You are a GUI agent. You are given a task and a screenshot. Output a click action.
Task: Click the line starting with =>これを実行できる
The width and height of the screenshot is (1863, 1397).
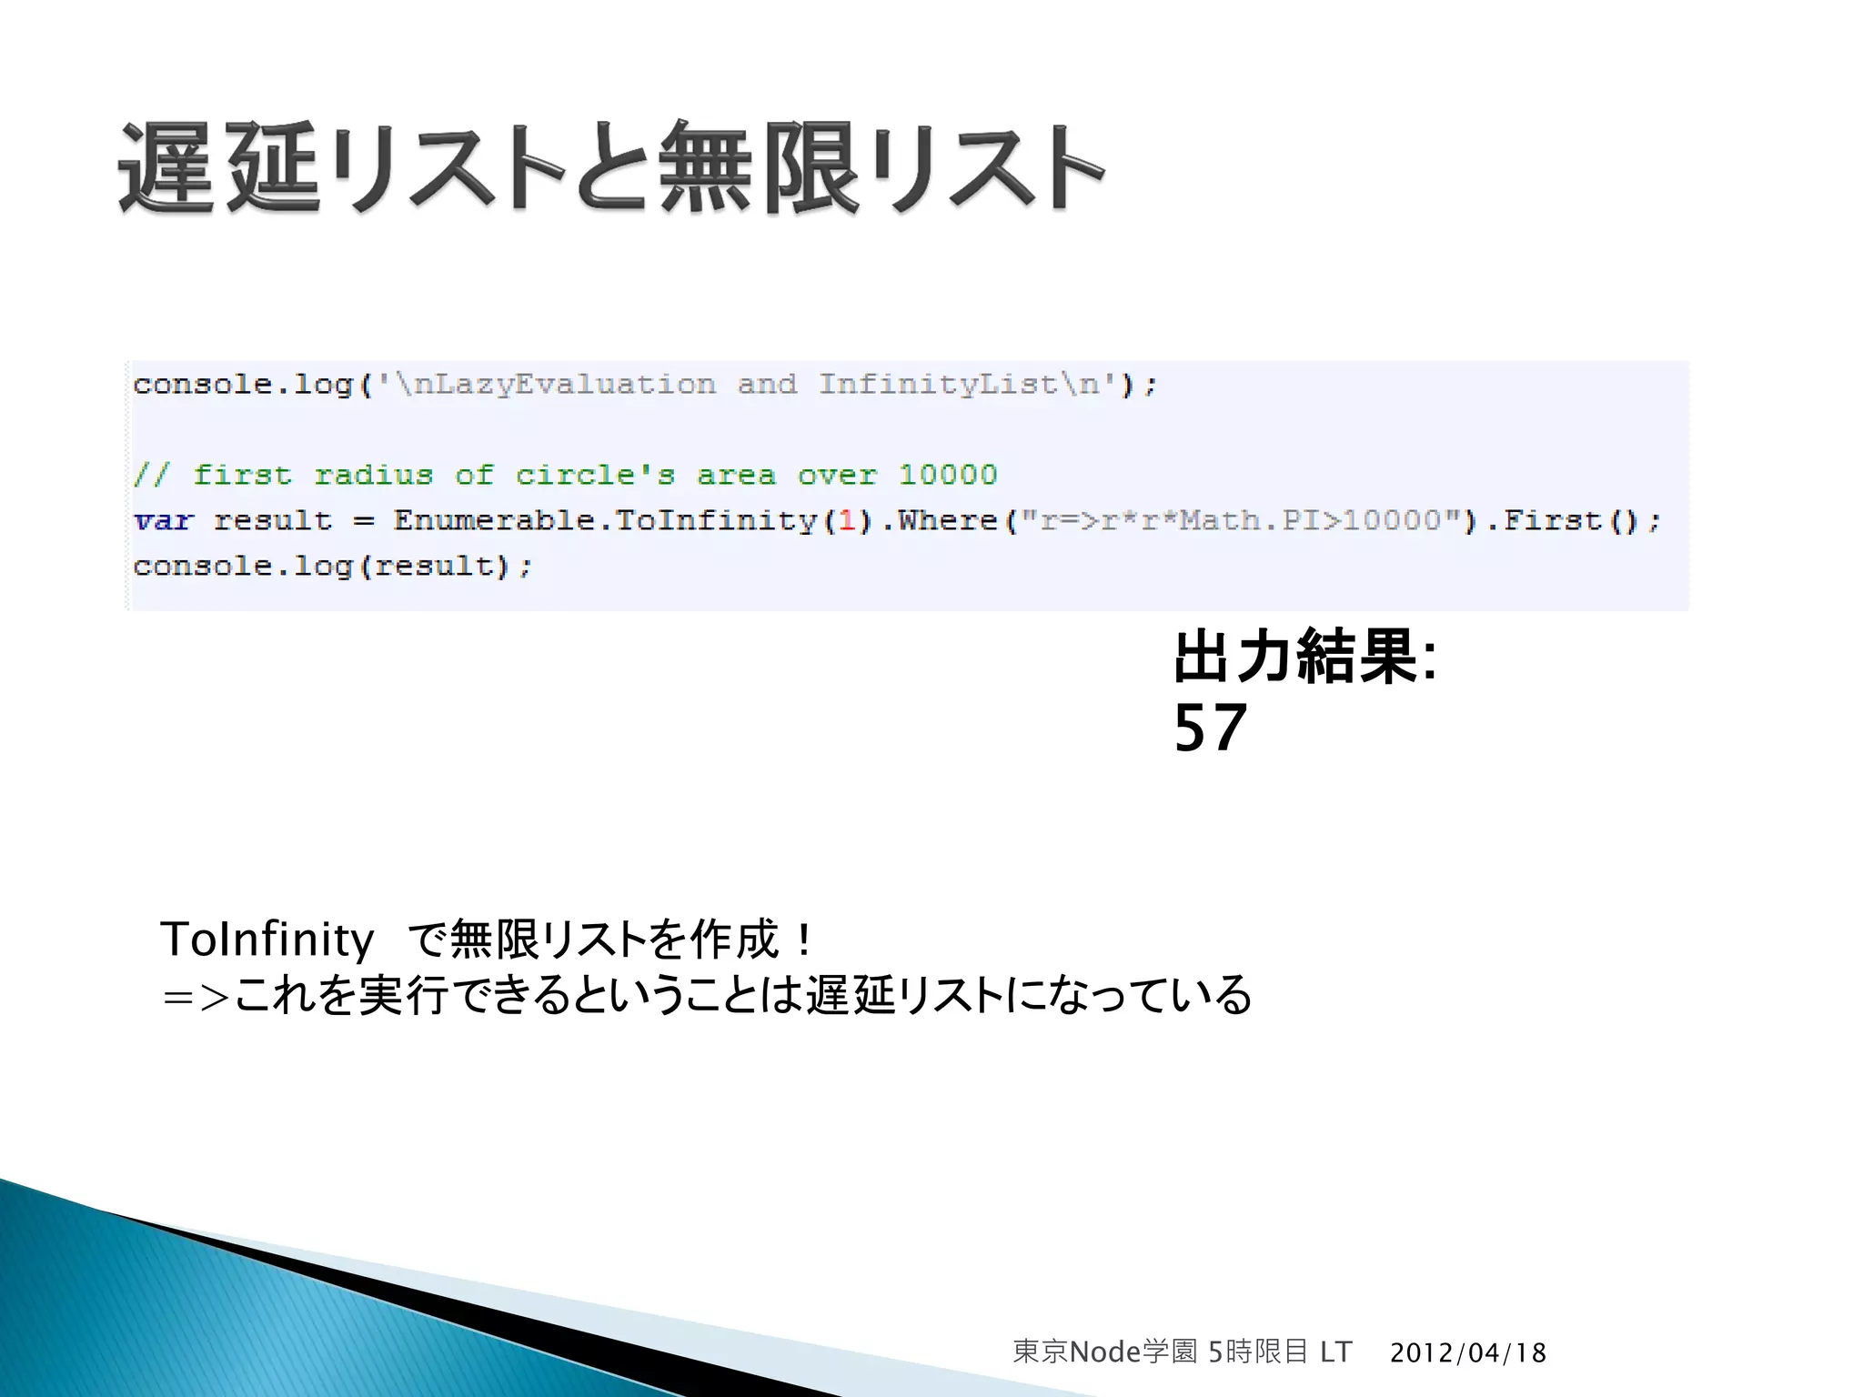pyautogui.click(x=707, y=995)
